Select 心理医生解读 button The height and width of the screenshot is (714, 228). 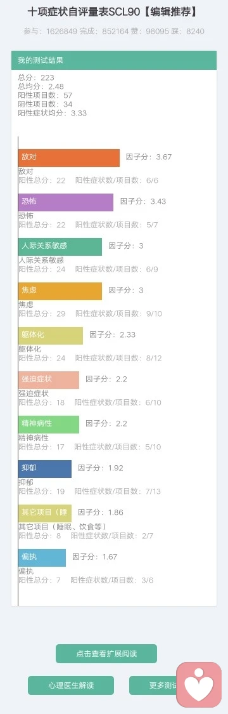pyautogui.click(x=71, y=685)
